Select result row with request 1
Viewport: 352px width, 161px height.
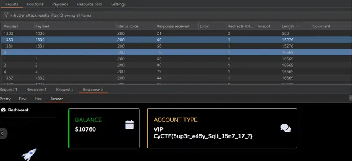[x=176, y=59]
